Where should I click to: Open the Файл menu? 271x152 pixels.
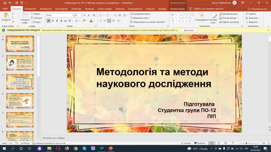(x=5, y=9)
